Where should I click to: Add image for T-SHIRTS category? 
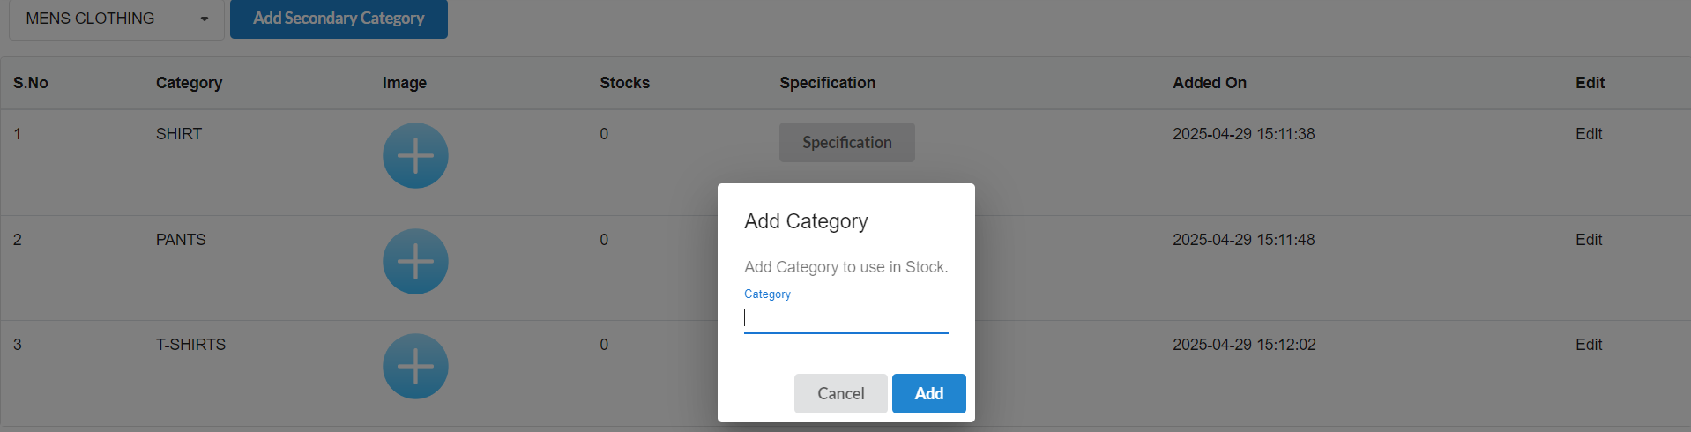click(415, 366)
